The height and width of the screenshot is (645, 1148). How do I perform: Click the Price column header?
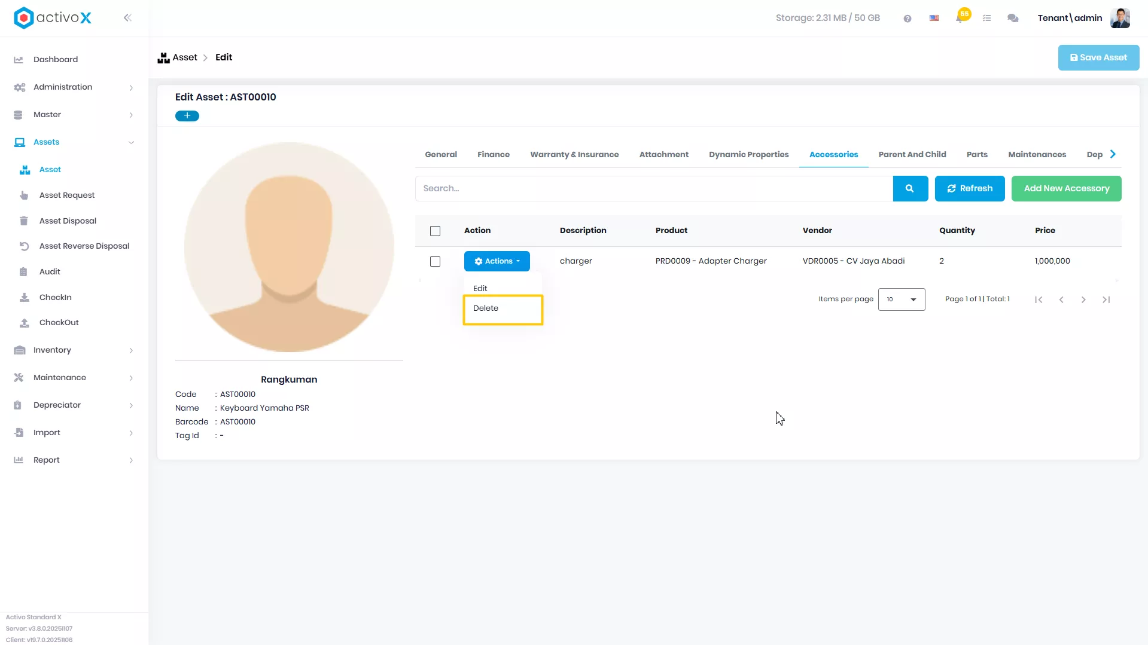pyautogui.click(x=1045, y=231)
